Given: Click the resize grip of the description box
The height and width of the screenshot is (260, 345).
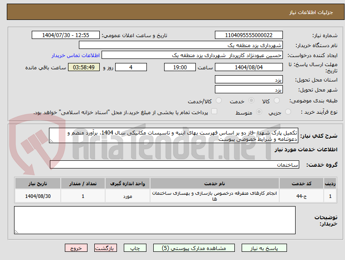Looking at the screenshot, I should point(51,141).
